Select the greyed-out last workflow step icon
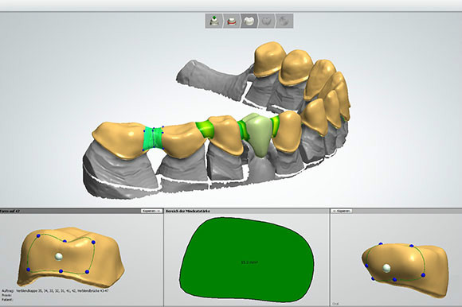Viewport: 462px width, 307px height. click(284, 21)
